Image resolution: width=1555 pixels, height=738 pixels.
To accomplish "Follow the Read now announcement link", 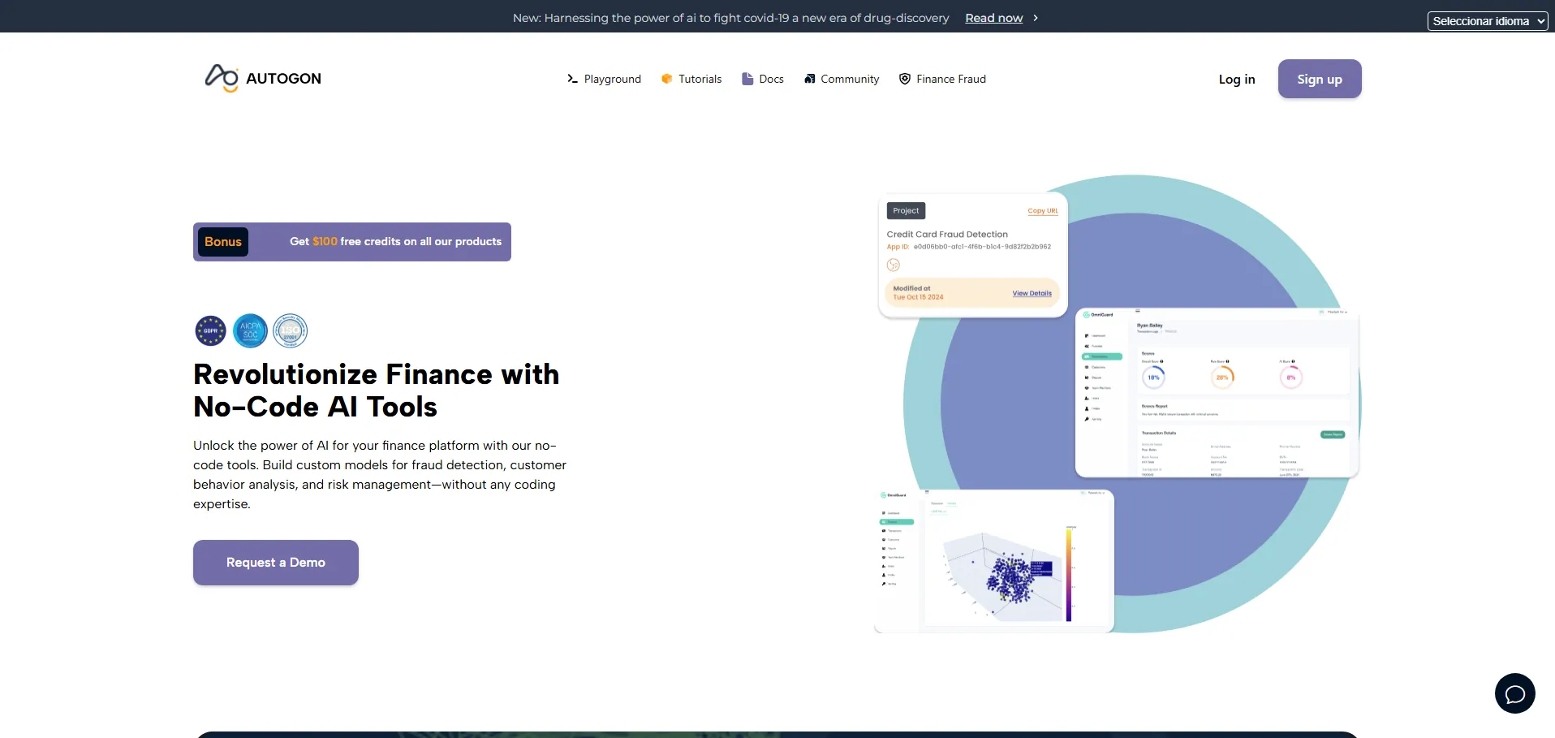I will 993,18.
